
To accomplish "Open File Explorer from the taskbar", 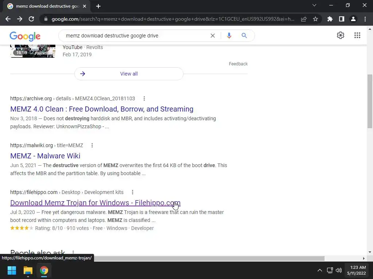I will [x=28, y=270].
